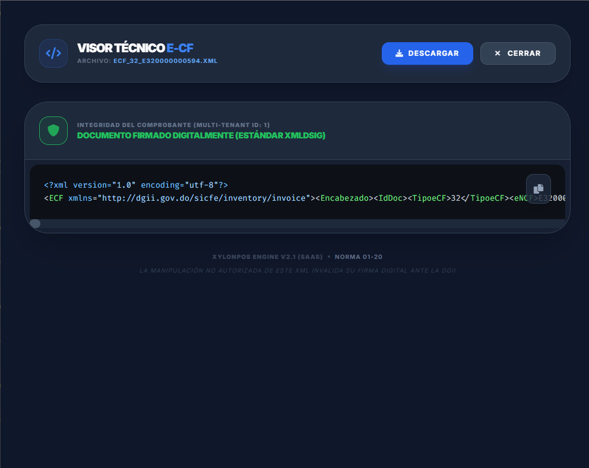This screenshot has height=468, width=589.
Task: Close the viewer with CERRAR button
Action: coord(518,53)
